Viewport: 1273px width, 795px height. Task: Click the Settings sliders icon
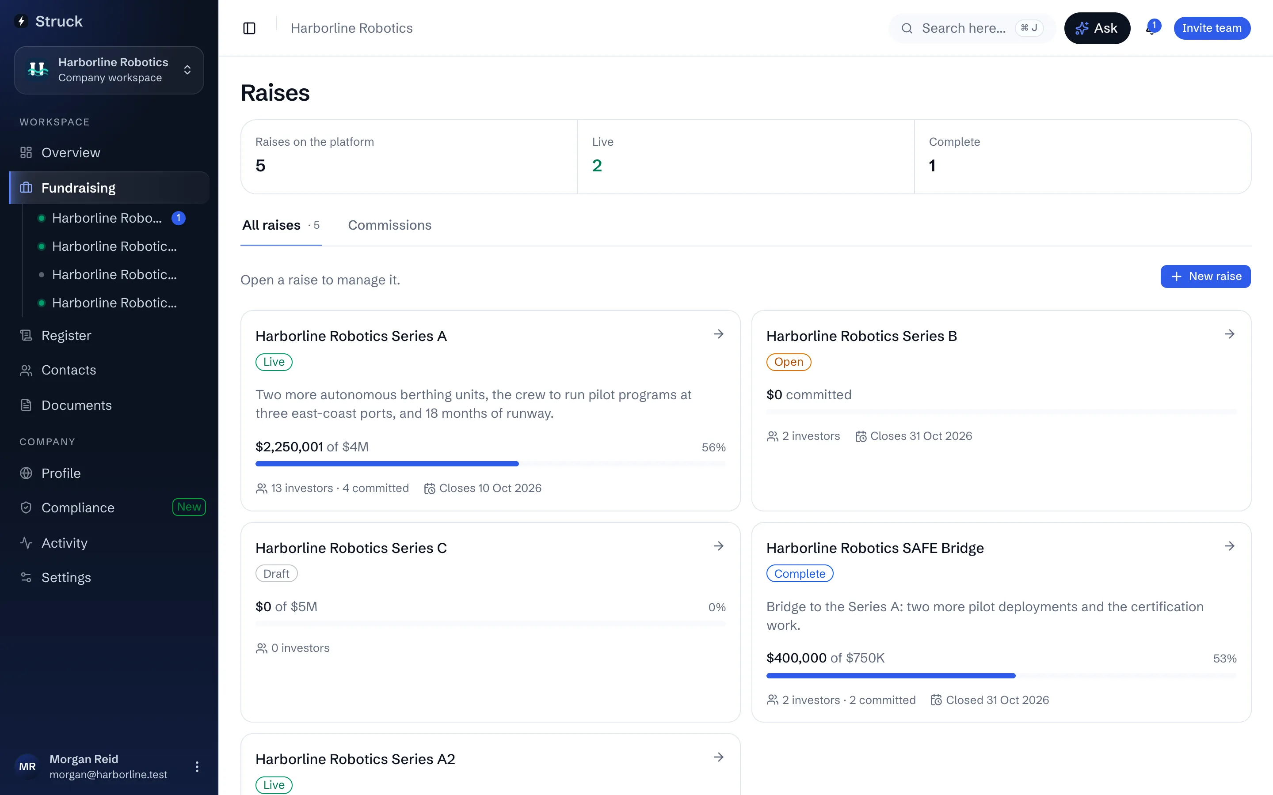[26, 577]
